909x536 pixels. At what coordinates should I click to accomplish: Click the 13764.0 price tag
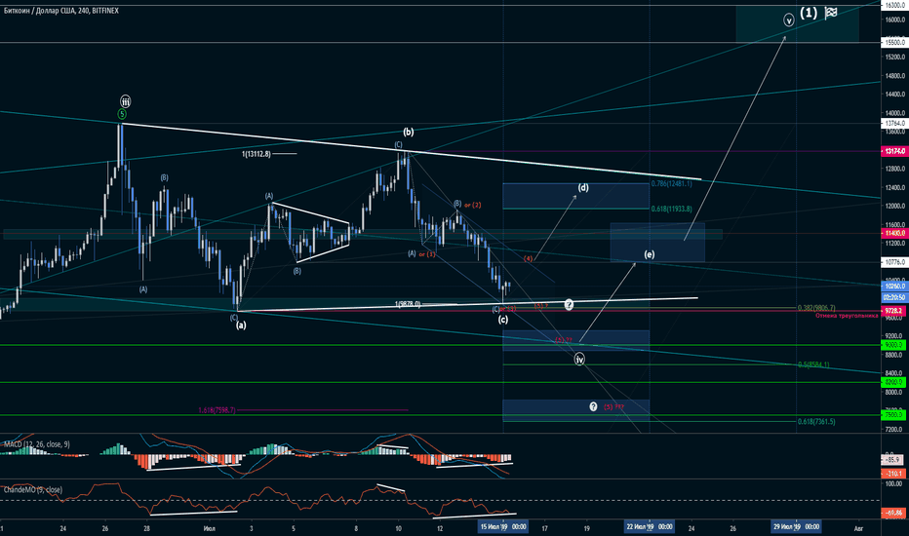894,124
